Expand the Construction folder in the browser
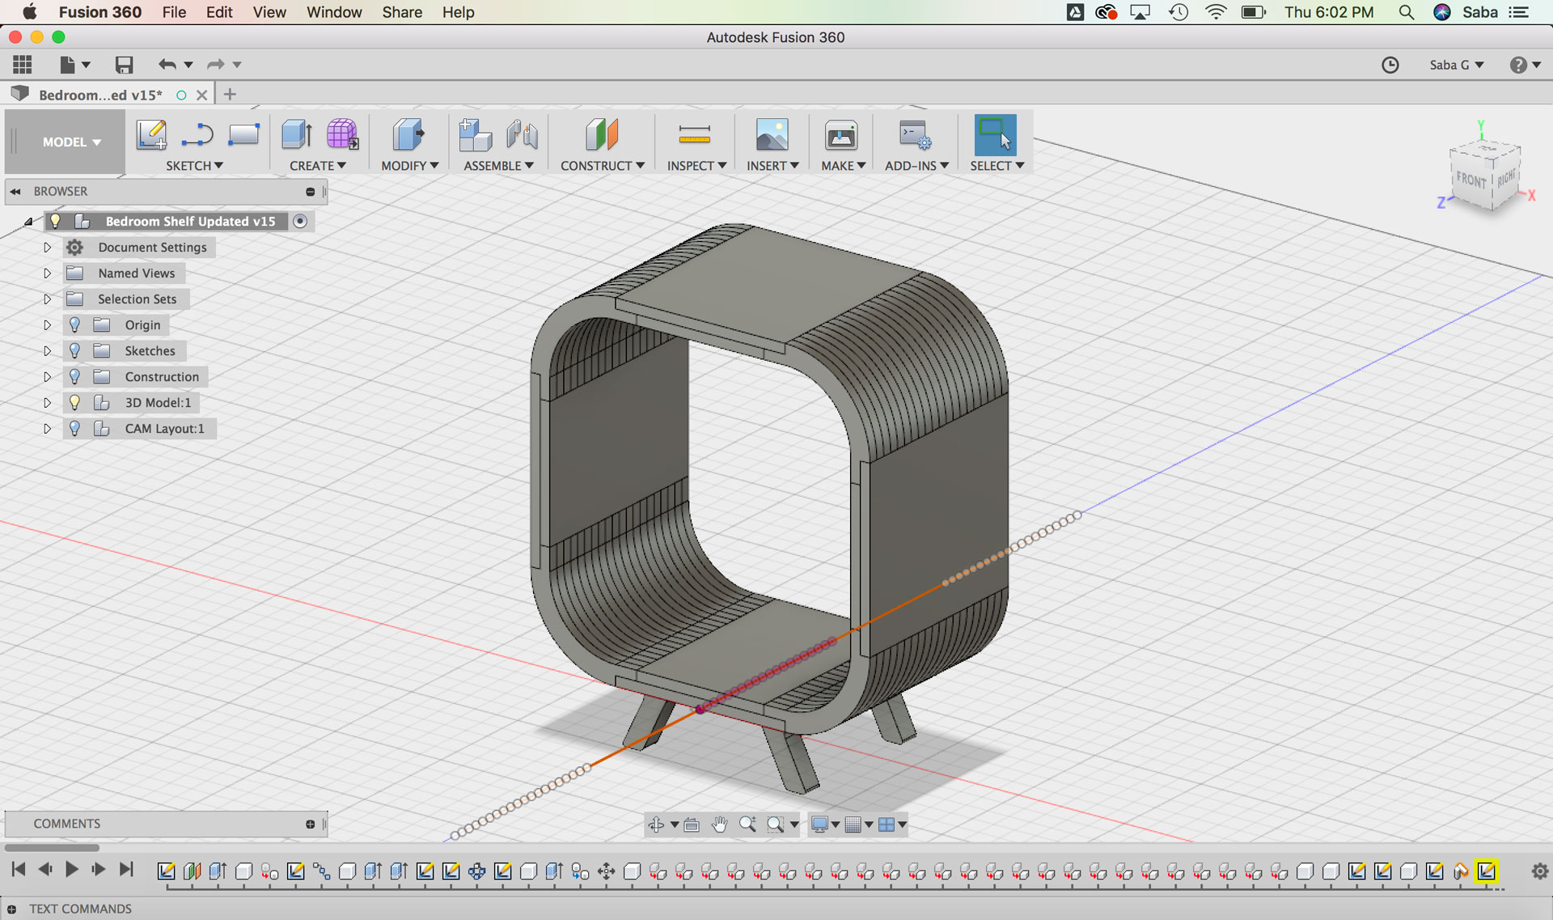 click(x=47, y=376)
